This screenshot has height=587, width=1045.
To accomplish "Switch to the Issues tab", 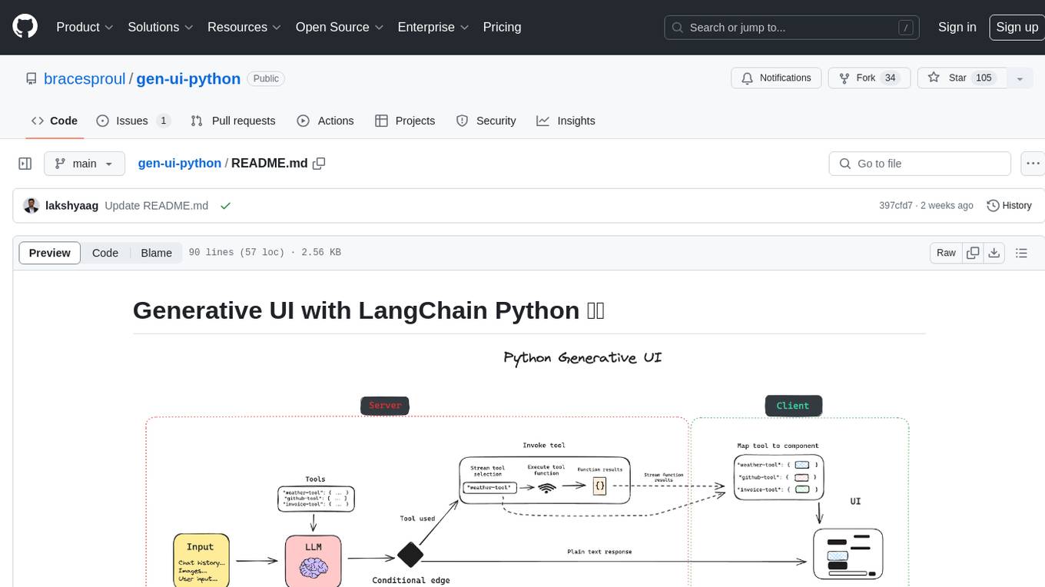I will [x=133, y=121].
